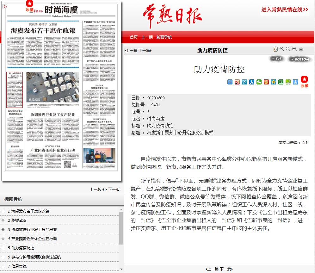This screenshot has width=315, height=273.
Task: Open article 2 驰援武汉
Action: click(19, 220)
